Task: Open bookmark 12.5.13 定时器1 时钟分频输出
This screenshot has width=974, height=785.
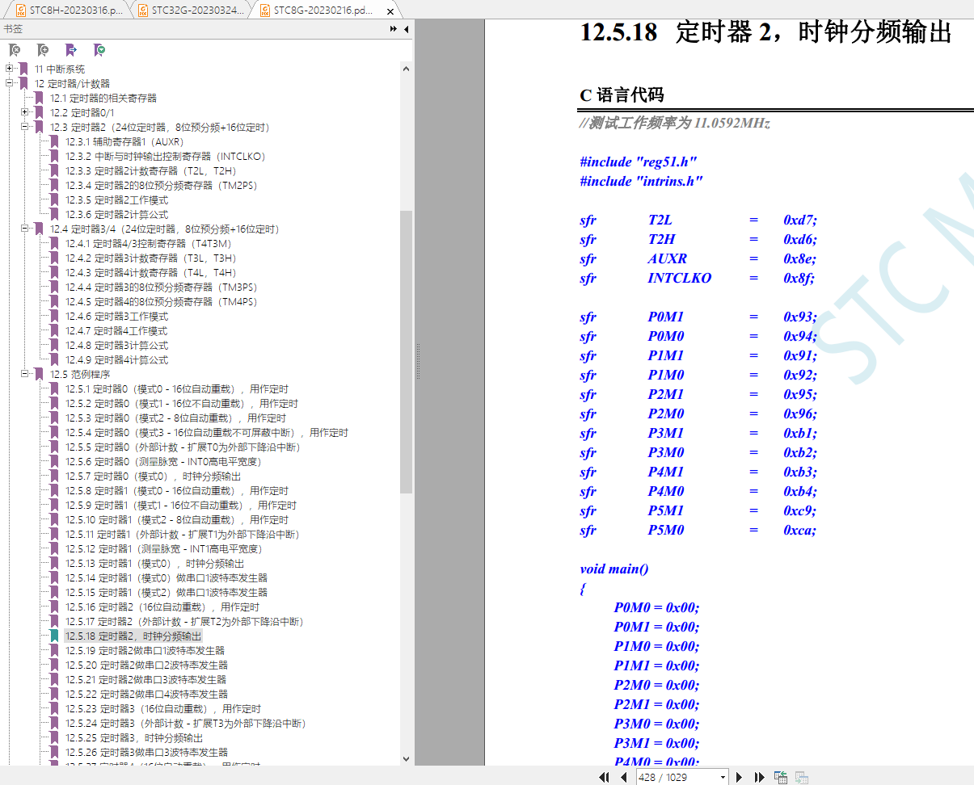Action: (x=155, y=563)
